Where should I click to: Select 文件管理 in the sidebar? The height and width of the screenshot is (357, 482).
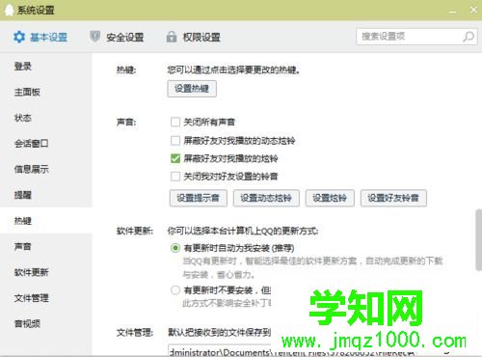tap(32, 298)
